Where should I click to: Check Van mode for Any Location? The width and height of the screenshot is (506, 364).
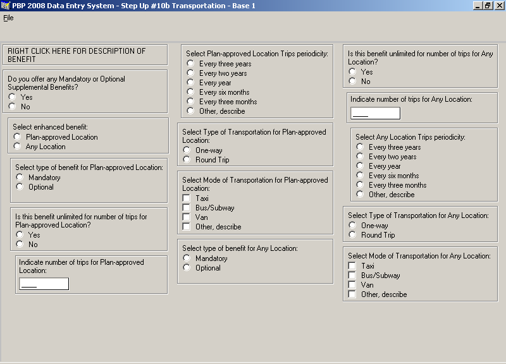tap(352, 285)
